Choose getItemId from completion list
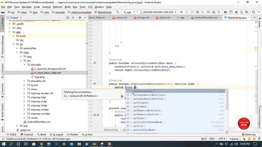The height and width of the screenshot is (147, 262). (176, 107)
